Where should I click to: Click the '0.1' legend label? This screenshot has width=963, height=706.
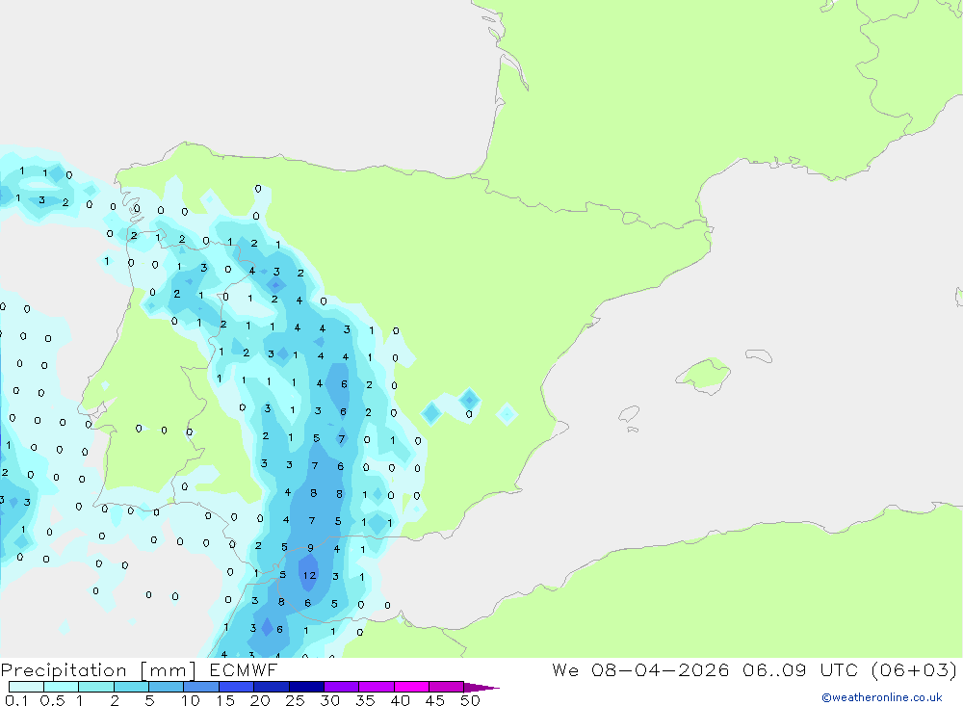tap(16, 700)
